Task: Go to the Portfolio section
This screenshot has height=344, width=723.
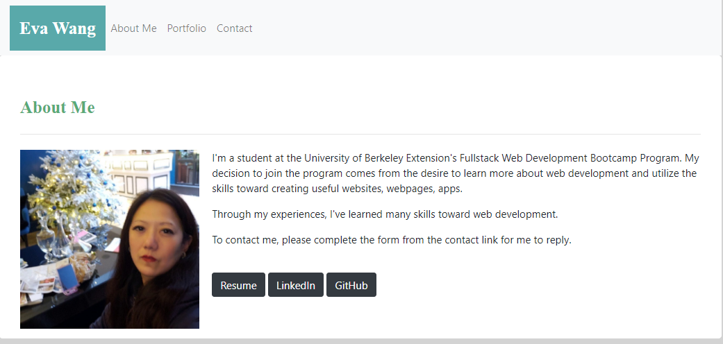Action: pos(187,28)
